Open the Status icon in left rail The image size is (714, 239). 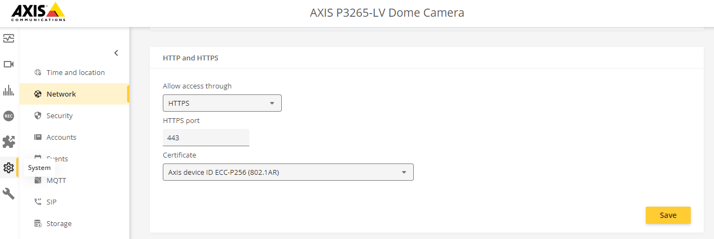point(9,38)
